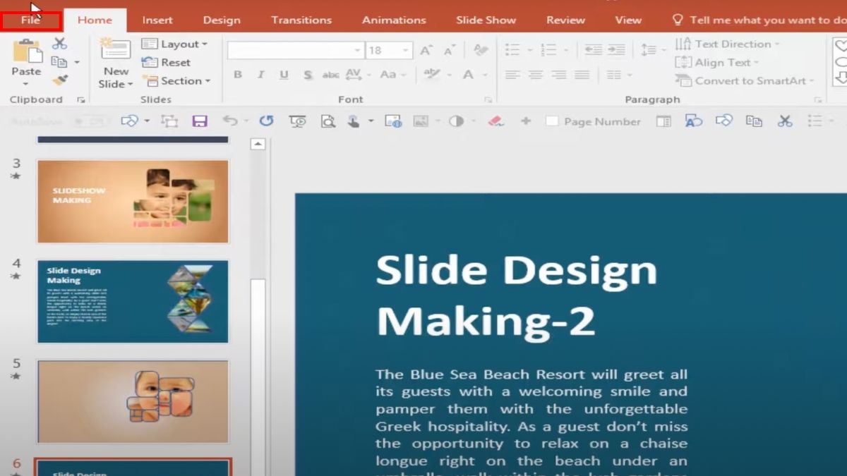Screen dimensions: 847x476
Task: Click the eraser icon in quick access toolbar
Action: point(495,121)
